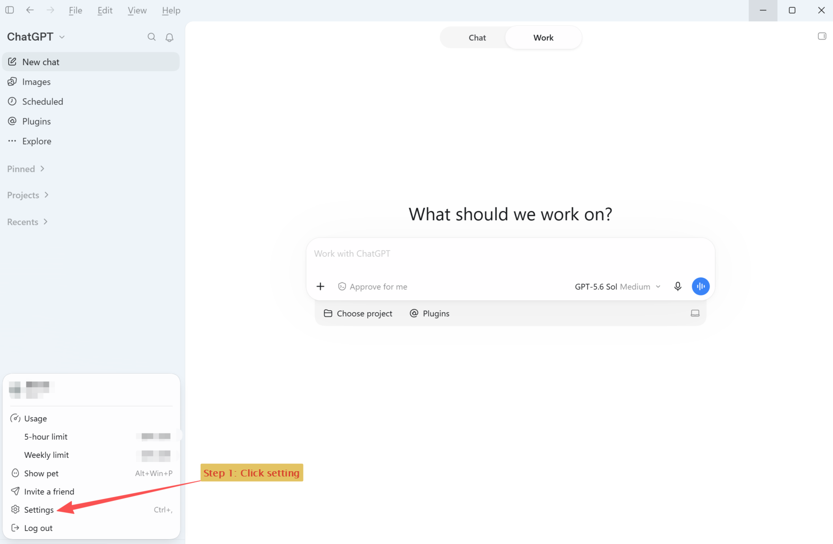Open notifications bell icon
The height and width of the screenshot is (544, 833).
[x=169, y=37]
